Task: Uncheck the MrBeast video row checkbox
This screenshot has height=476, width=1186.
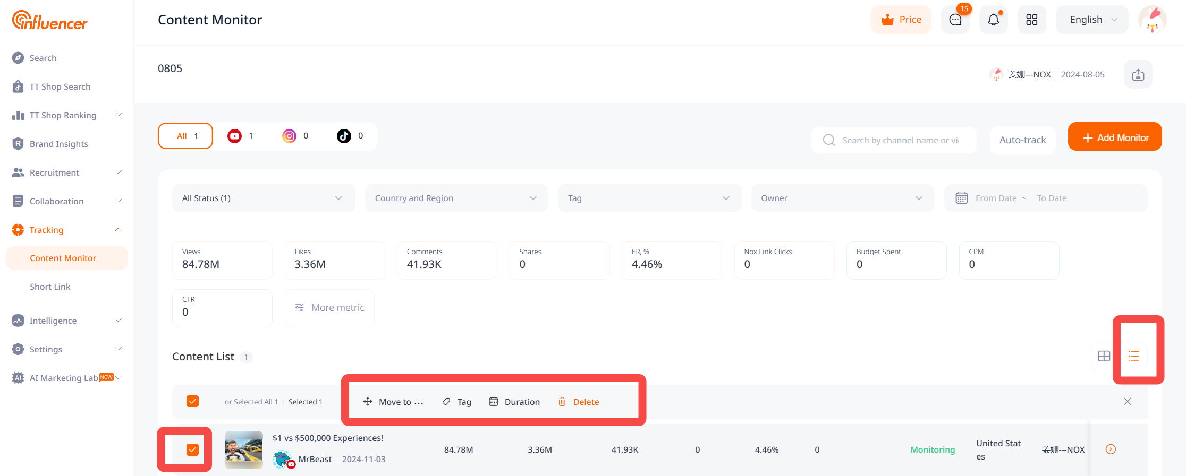Action: pyautogui.click(x=192, y=449)
